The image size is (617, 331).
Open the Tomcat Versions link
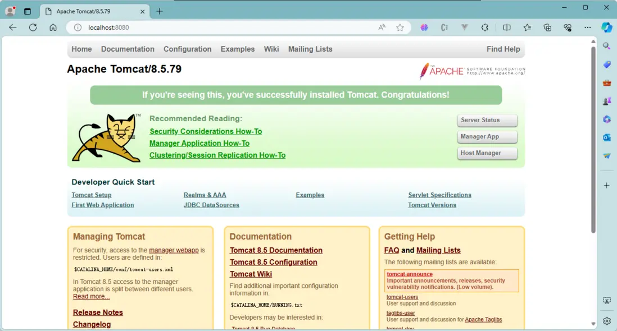click(432, 205)
